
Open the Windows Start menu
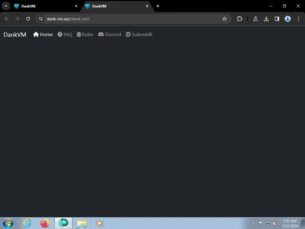8,223
